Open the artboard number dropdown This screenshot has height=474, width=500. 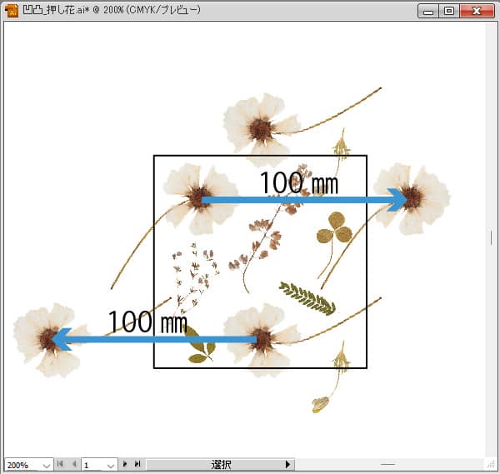pos(111,465)
